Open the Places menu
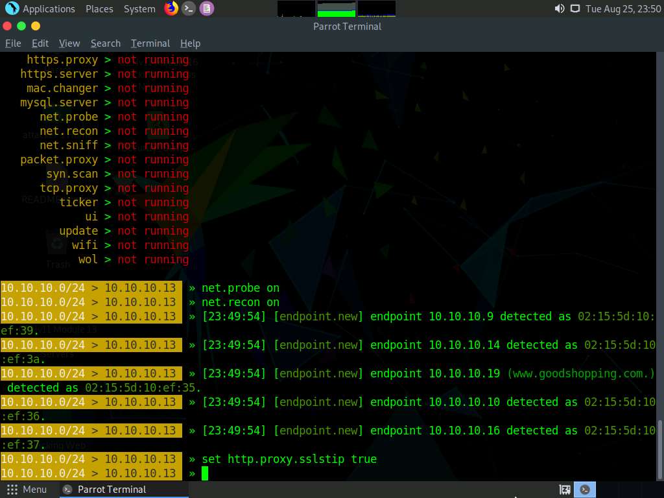 point(99,8)
